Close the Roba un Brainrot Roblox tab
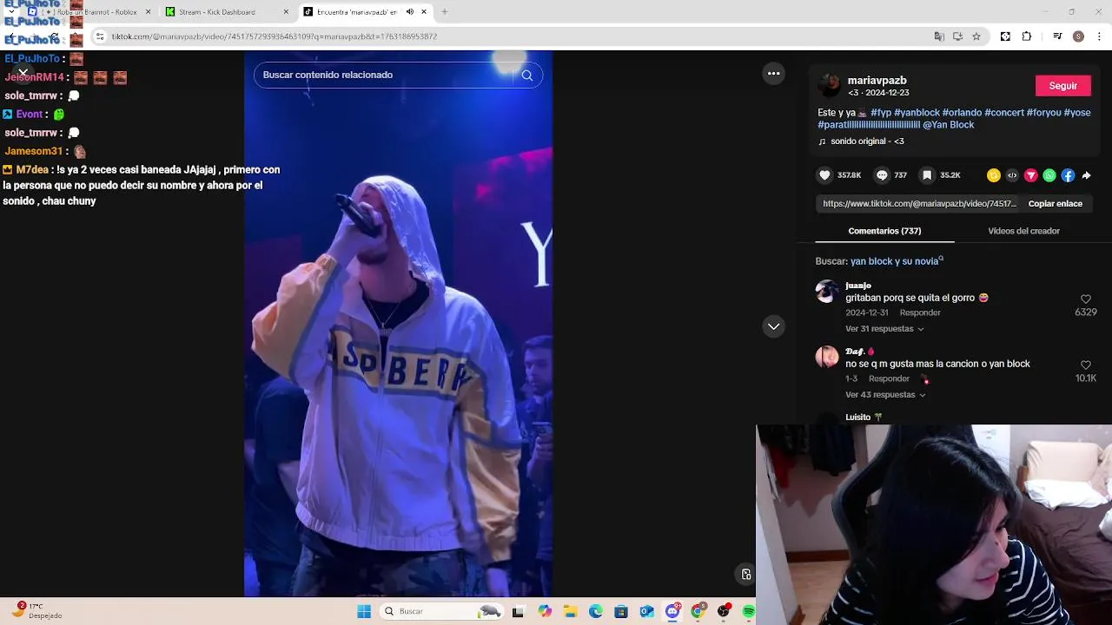 click(x=148, y=12)
